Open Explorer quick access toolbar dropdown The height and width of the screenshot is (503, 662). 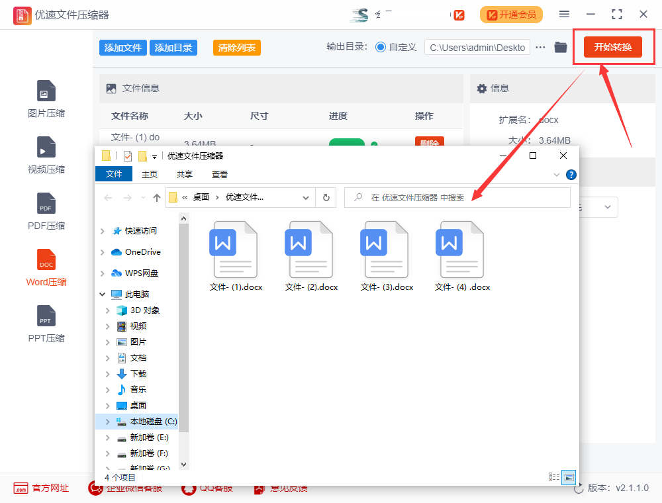(154, 157)
